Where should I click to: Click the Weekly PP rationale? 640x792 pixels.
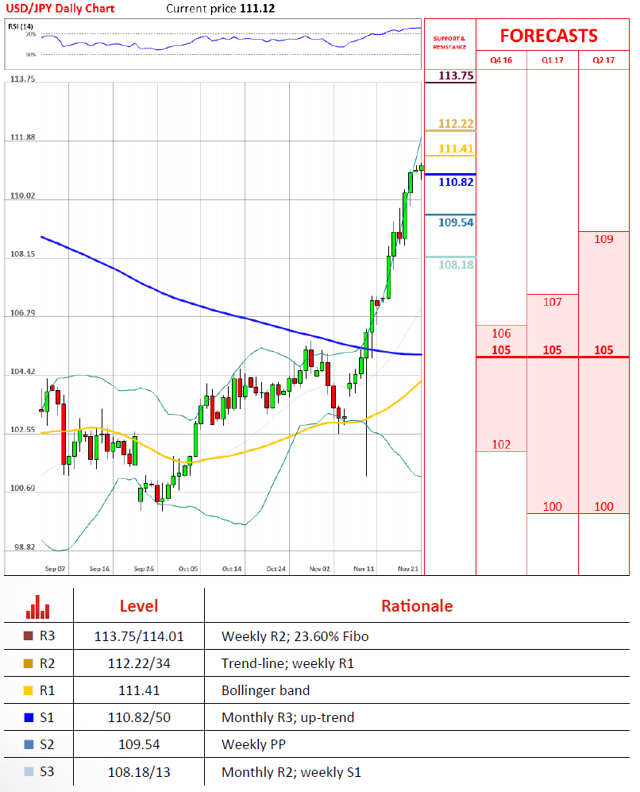pos(253,744)
